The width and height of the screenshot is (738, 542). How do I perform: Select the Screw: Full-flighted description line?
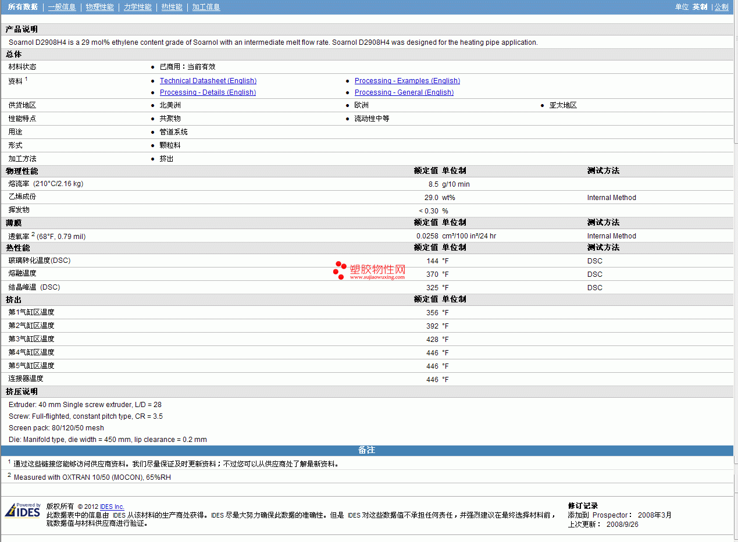pyautogui.click(x=85, y=416)
